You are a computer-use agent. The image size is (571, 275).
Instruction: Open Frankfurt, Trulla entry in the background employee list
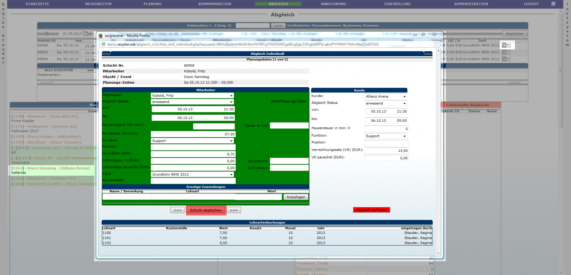pyautogui.click(x=312, y=264)
